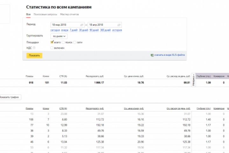Open the end date calendar icon

point(119,25)
